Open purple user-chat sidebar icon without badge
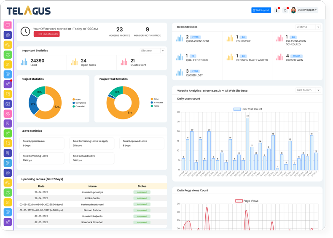 [x=8, y=222]
